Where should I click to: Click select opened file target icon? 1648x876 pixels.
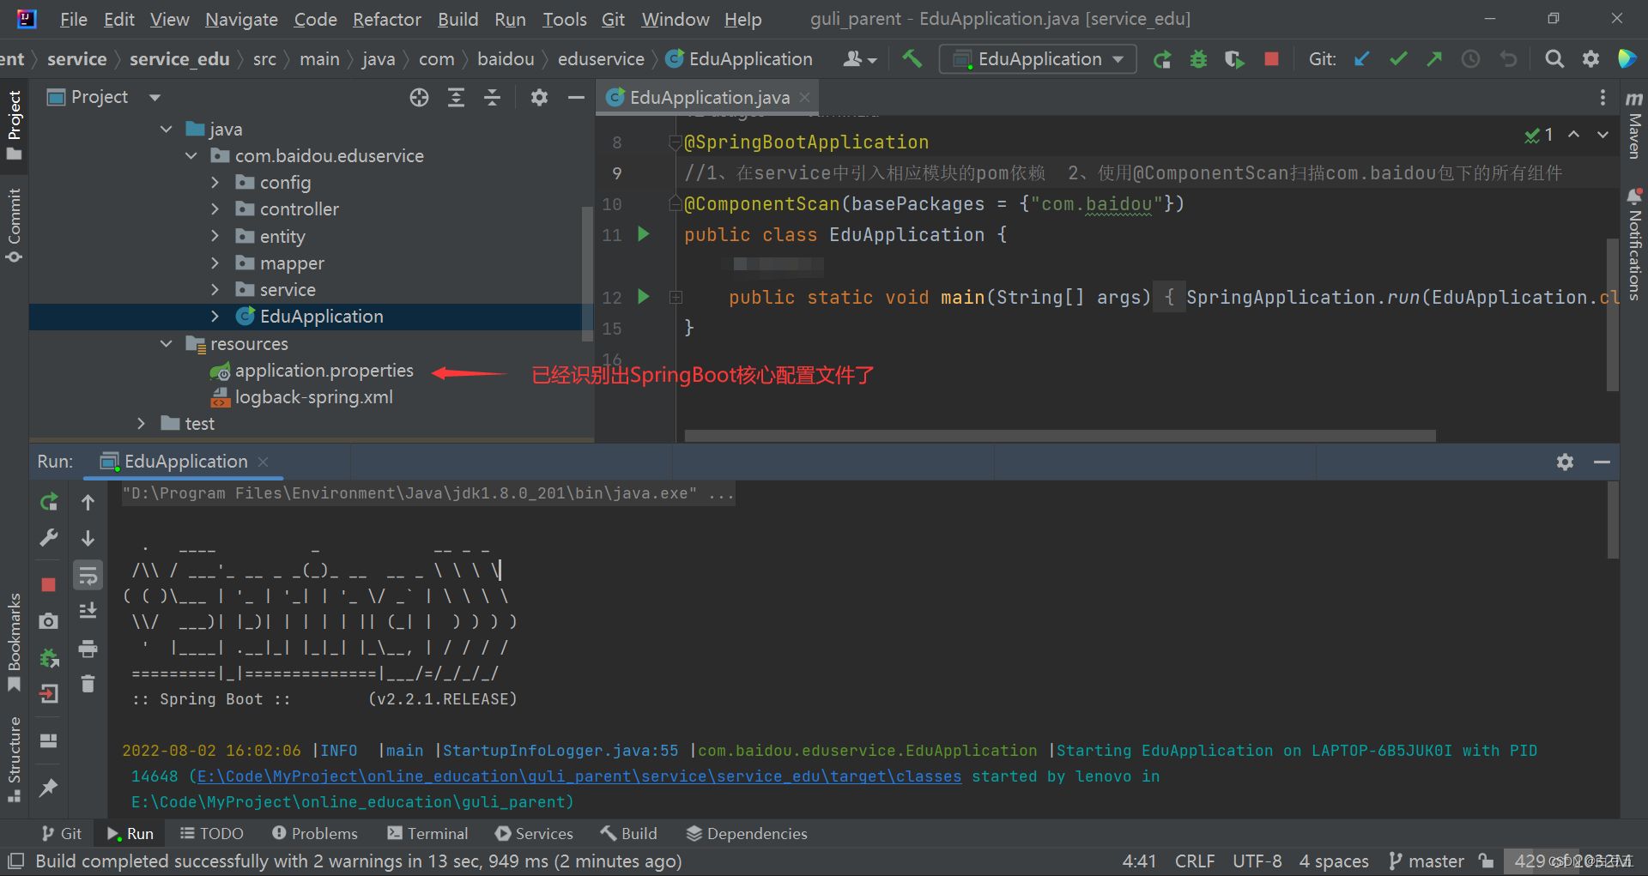click(x=419, y=98)
